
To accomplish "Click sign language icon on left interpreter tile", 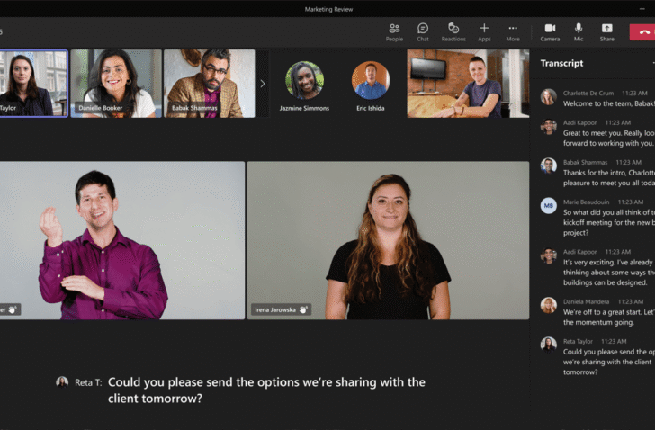I will [x=13, y=309].
